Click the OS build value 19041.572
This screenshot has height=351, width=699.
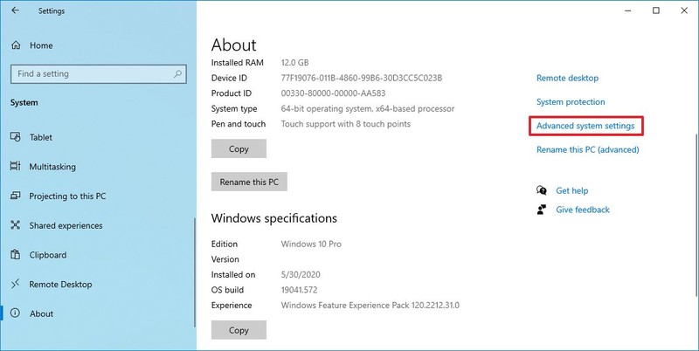pos(299,290)
